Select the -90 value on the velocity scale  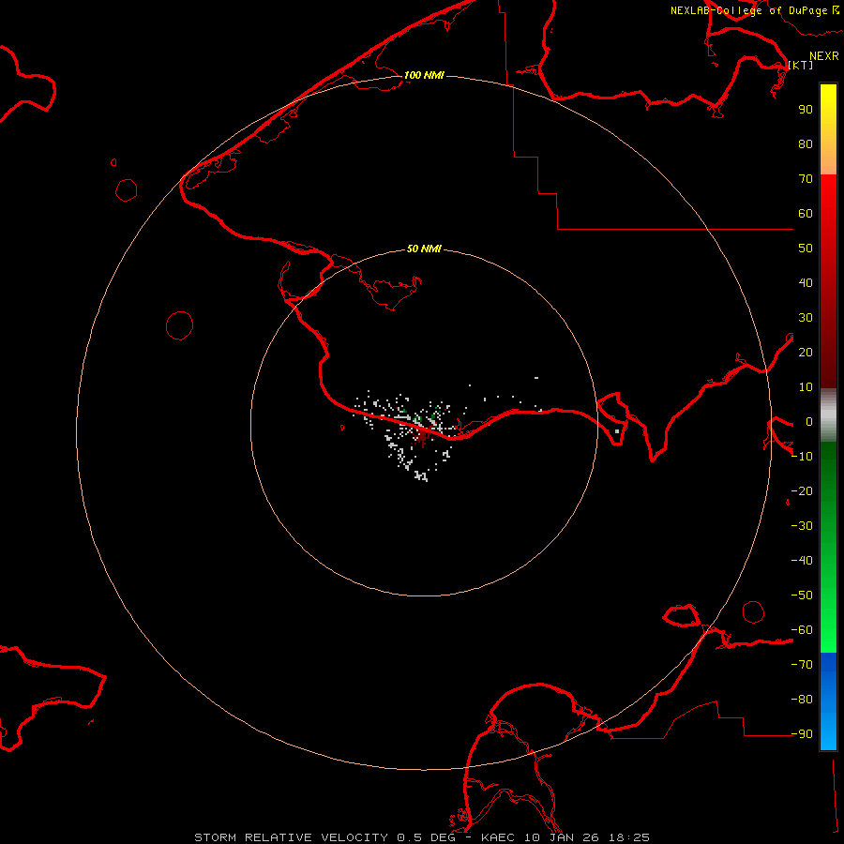[x=802, y=734]
